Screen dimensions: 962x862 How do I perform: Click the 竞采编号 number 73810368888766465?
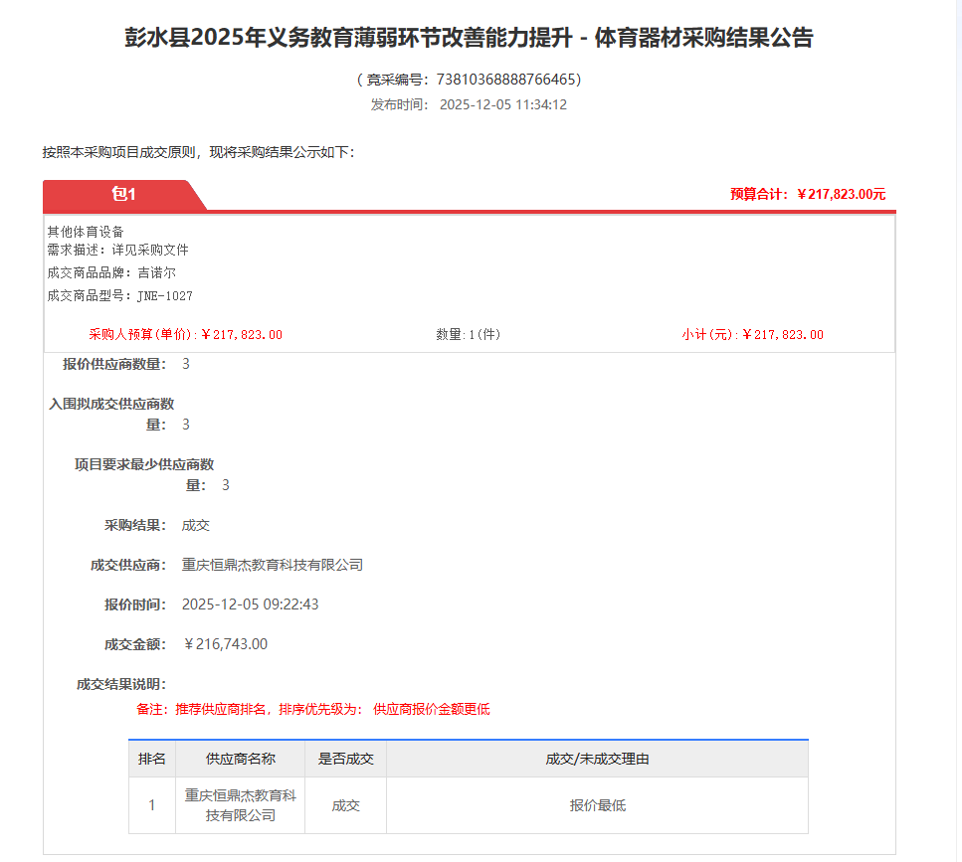click(508, 80)
